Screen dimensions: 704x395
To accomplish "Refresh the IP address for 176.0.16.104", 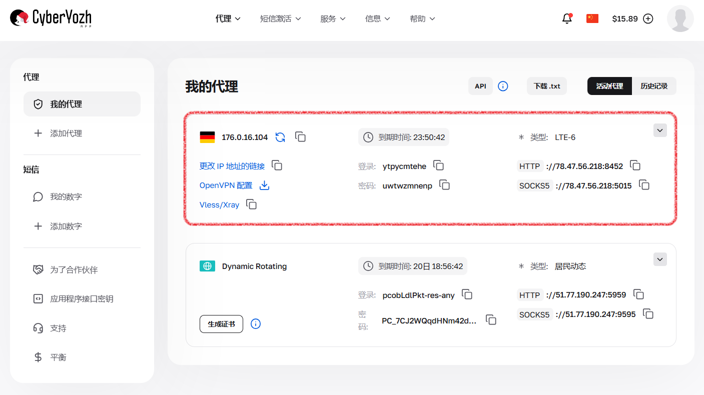I will click(280, 136).
